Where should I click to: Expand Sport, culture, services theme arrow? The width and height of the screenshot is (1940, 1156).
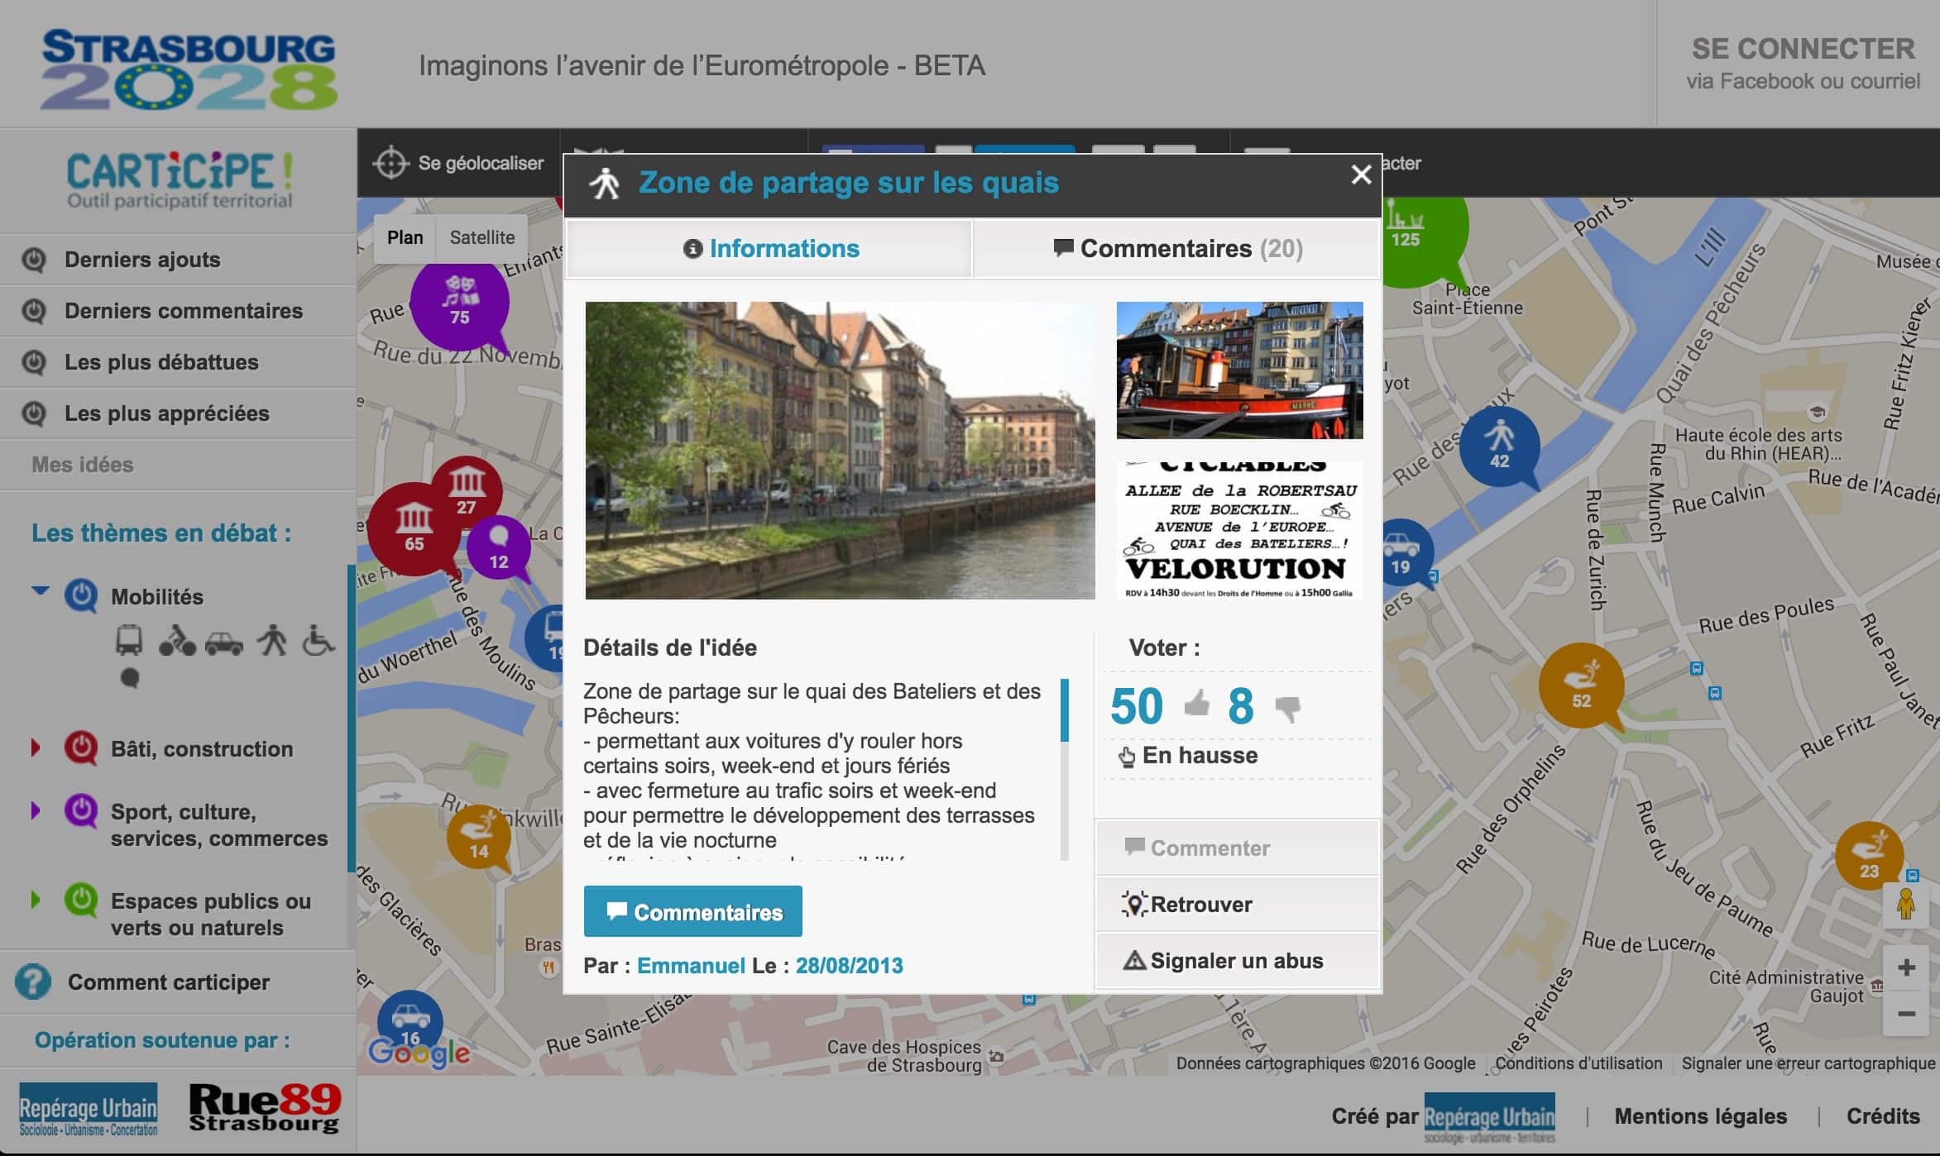point(36,810)
